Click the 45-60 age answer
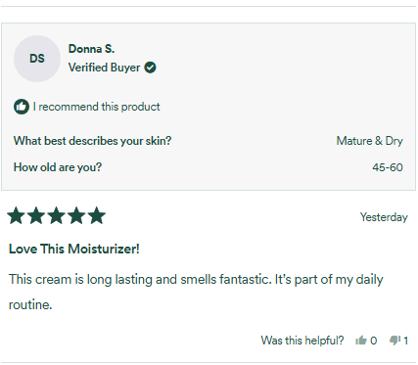 tap(388, 167)
